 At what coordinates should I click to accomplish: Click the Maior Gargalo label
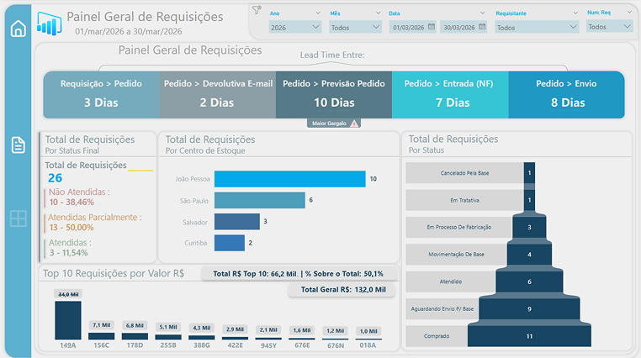(329, 124)
